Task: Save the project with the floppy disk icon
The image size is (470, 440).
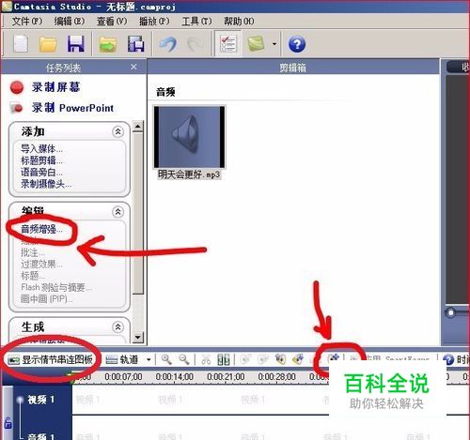Action: pos(76,44)
